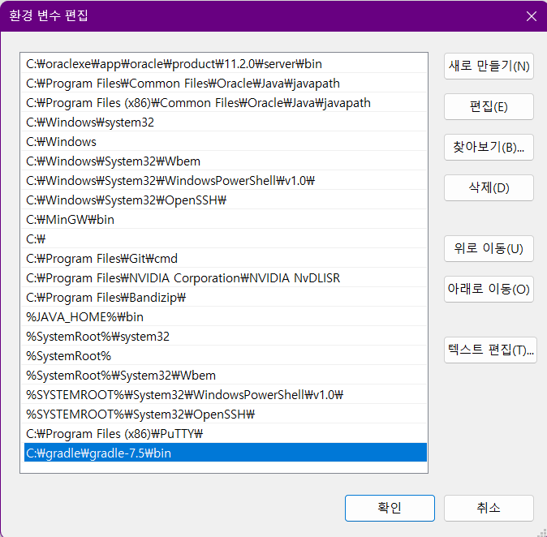Select the C:\MinGW\bin entry
The image size is (547, 537).
(x=226, y=220)
